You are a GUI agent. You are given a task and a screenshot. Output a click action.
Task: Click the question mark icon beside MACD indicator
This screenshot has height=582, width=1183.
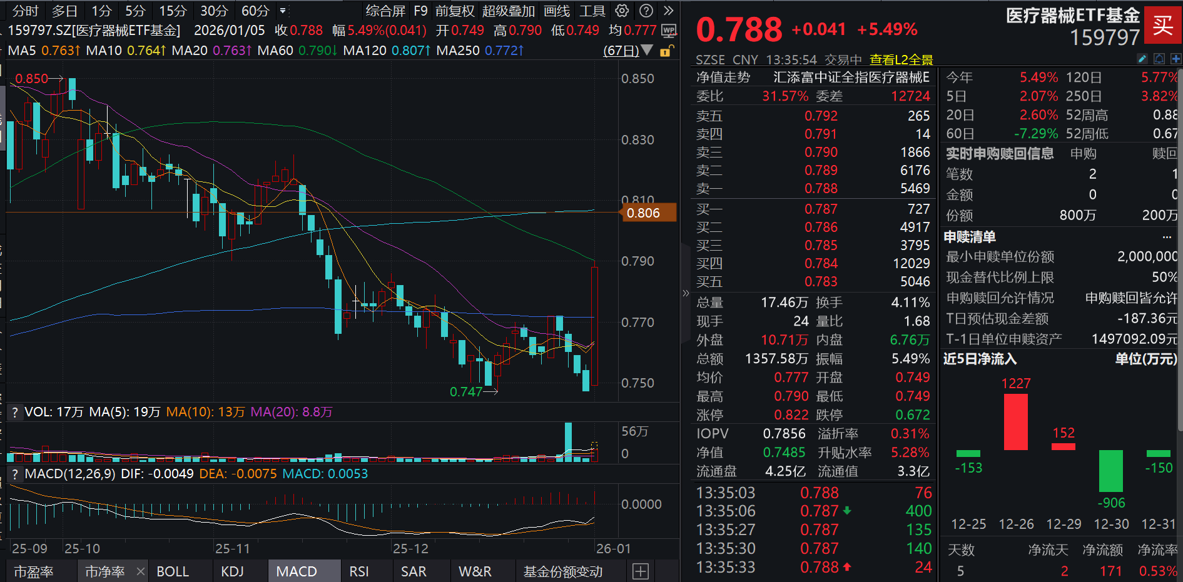click(x=14, y=474)
